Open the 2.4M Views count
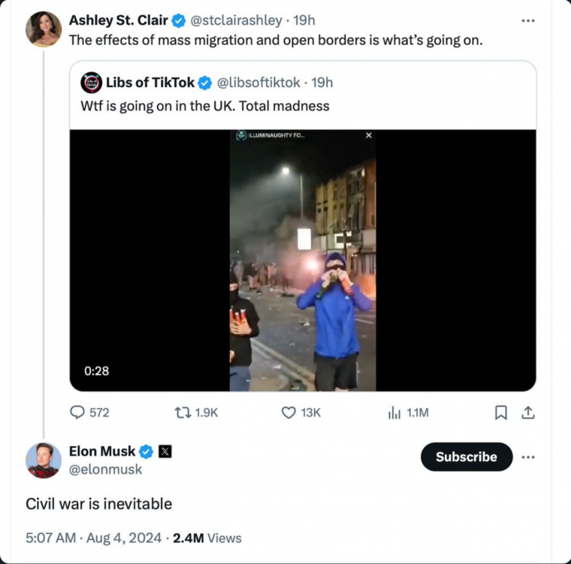The image size is (571, 564). (207, 538)
